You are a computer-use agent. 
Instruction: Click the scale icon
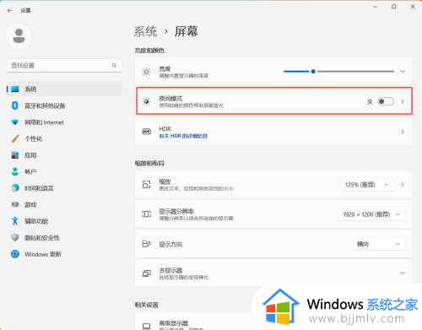[147, 185]
